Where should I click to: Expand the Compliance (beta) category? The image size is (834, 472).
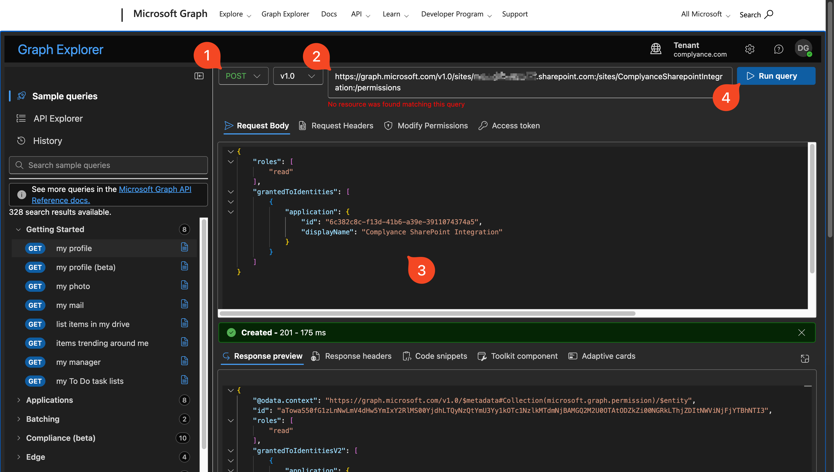pyautogui.click(x=18, y=438)
